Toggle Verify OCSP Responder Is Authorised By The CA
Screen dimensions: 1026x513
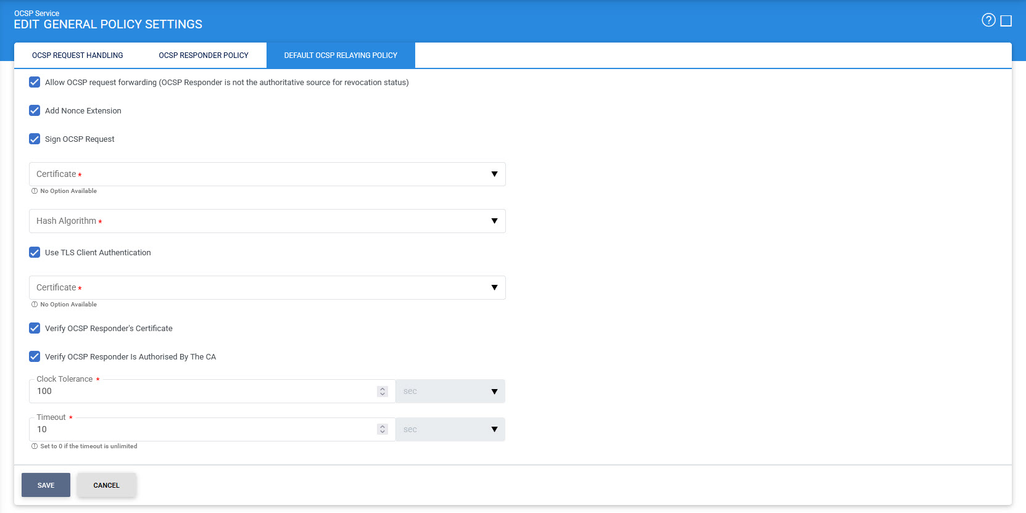point(35,356)
